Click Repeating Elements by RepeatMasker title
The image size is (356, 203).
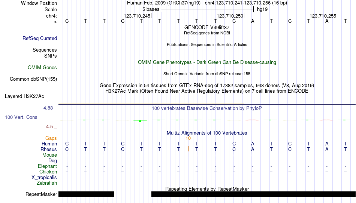pos(207,189)
